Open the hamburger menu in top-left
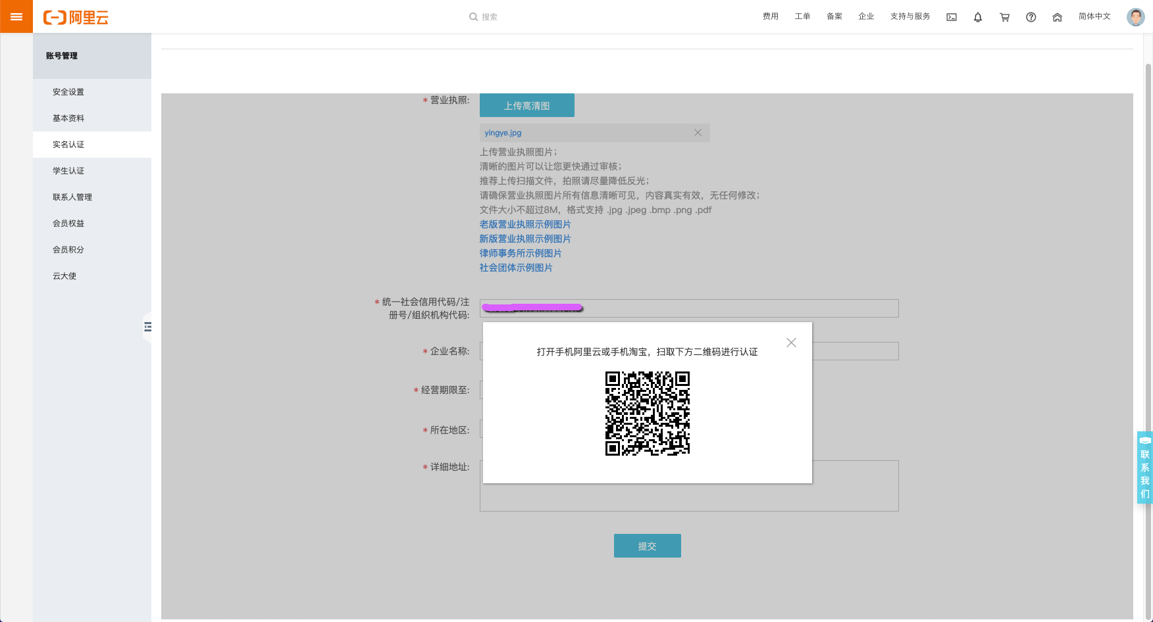1153x622 pixels. click(16, 16)
